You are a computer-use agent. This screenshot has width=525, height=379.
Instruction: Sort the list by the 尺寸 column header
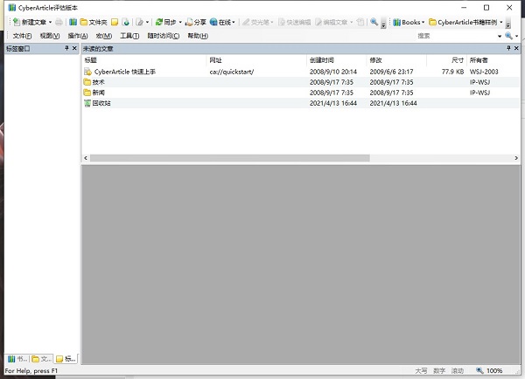pyautogui.click(x=446, y=60)
